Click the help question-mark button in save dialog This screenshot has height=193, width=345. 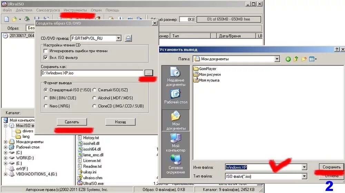[337, 49]
